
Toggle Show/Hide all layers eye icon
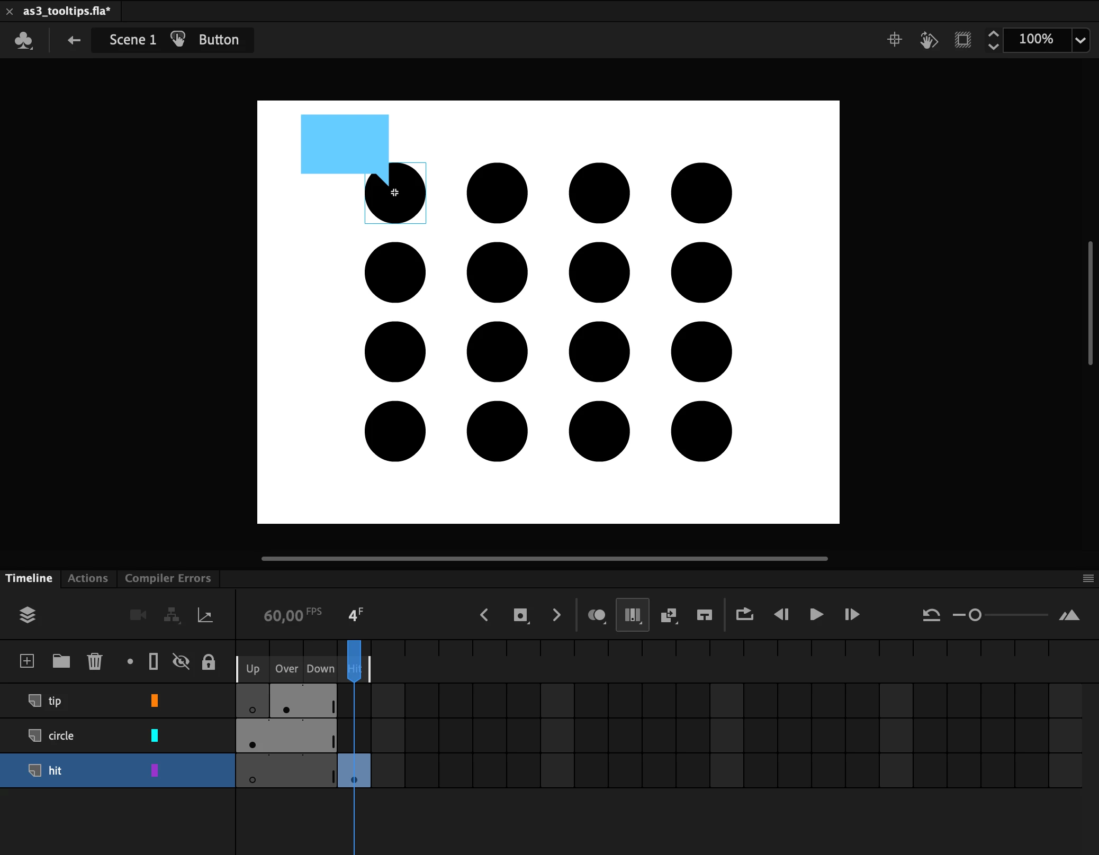pos(181,661)
